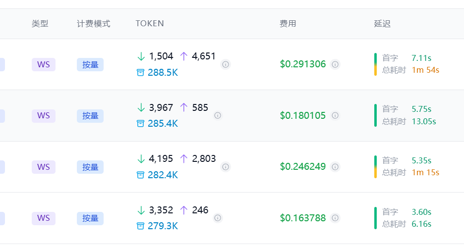Click the 计费模式 column header
The image size is (464, 249).
[x=94, y=24]
